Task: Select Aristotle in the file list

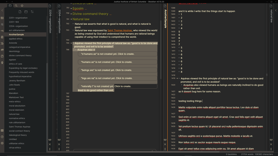Action: click(14, 43)
